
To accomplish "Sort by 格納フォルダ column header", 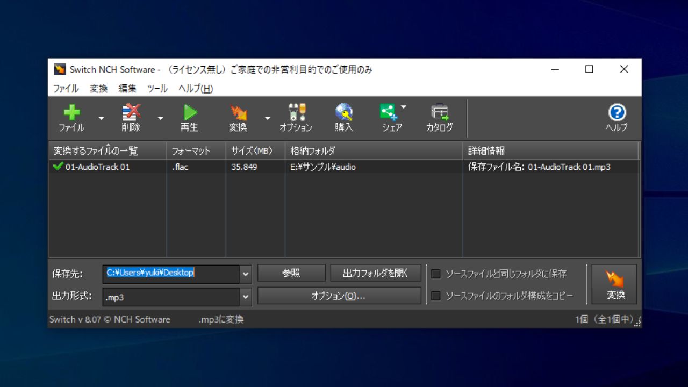I will [374, 151].
